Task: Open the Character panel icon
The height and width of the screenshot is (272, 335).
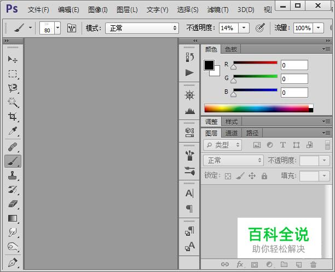Action: (x=189, y=193)
